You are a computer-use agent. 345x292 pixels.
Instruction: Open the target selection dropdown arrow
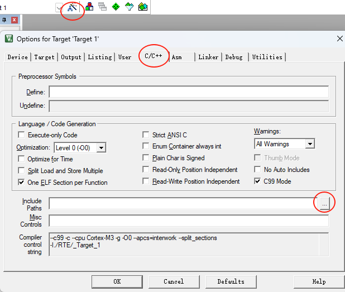[x=59, y=8]
